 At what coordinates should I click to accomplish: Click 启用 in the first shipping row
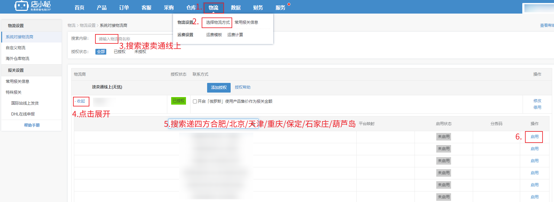click(x=534, y=137)
